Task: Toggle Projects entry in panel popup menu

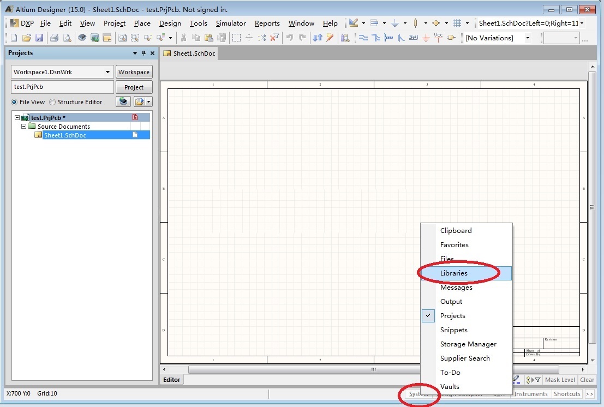Action: [x=452, y=316]
